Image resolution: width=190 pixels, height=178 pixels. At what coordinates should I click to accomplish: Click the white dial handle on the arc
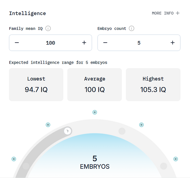(68, 131)
